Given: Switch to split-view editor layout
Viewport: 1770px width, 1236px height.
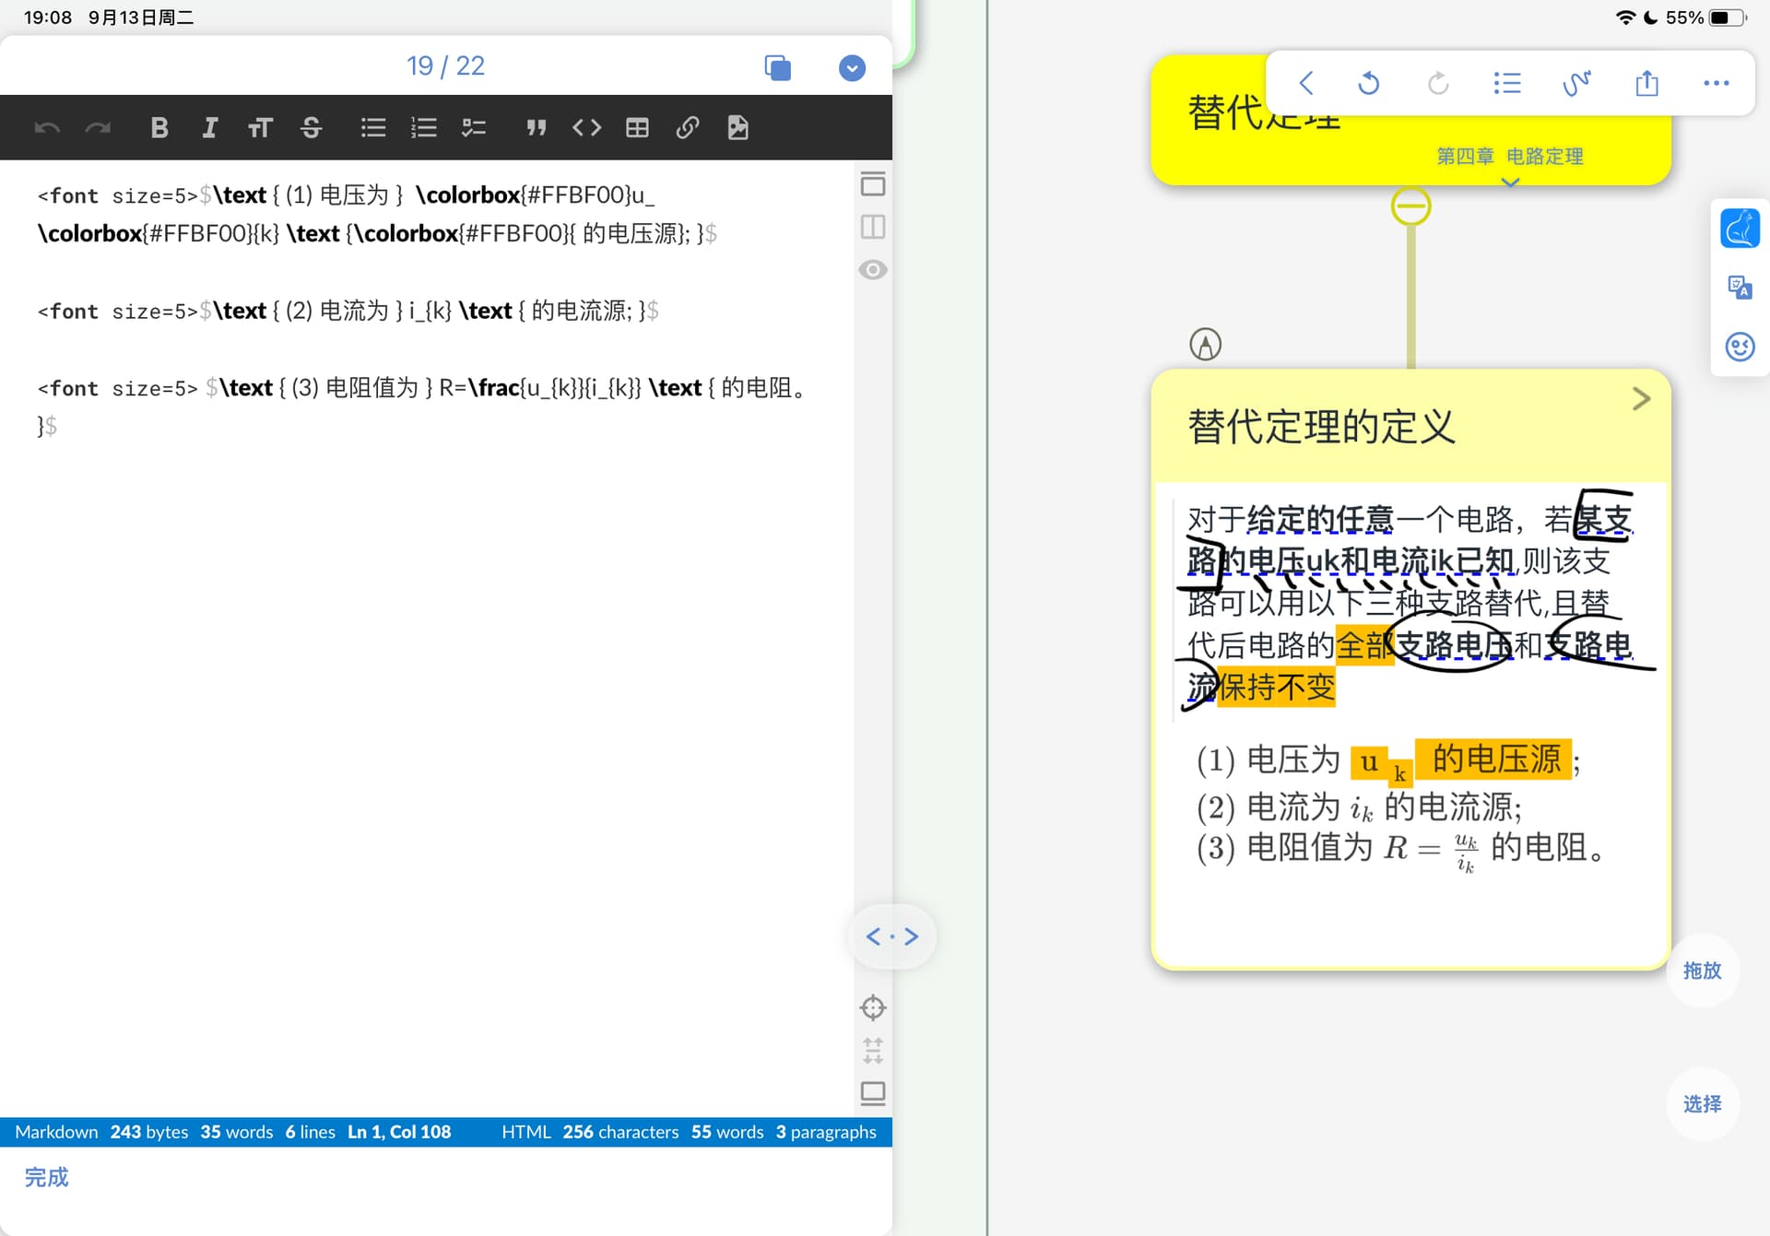Looking at the screenshot, I should 872,227.
